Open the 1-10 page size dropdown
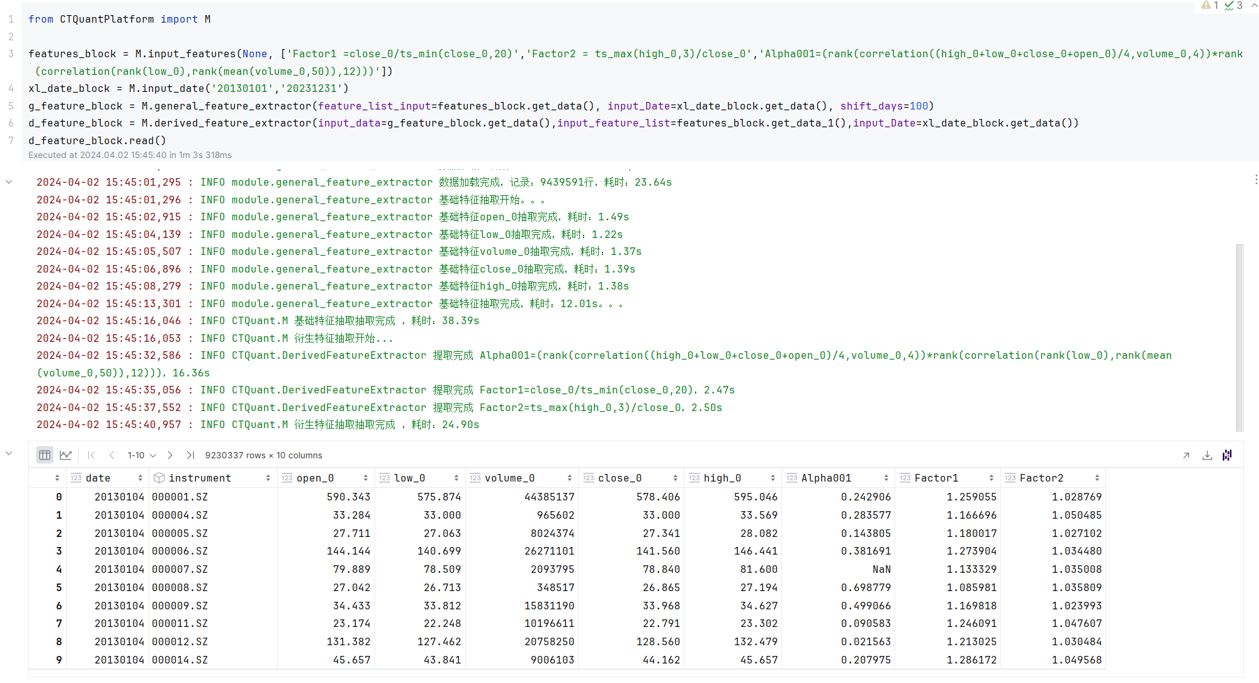 pyautogui.click(x=142, y=455)
